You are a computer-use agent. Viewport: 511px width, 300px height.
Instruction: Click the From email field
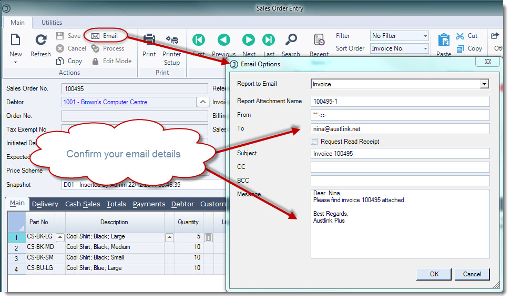(x=400, y=115)
